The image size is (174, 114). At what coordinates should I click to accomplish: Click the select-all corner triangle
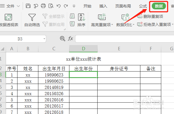coord(3,49)
